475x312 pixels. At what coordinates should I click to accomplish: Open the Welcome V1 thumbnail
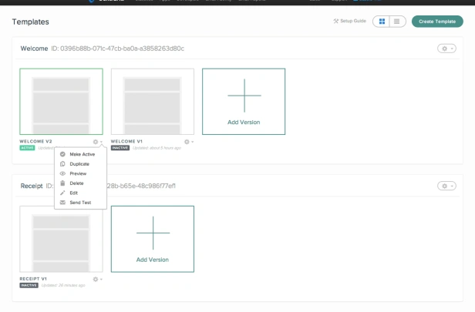click(153, 102)
